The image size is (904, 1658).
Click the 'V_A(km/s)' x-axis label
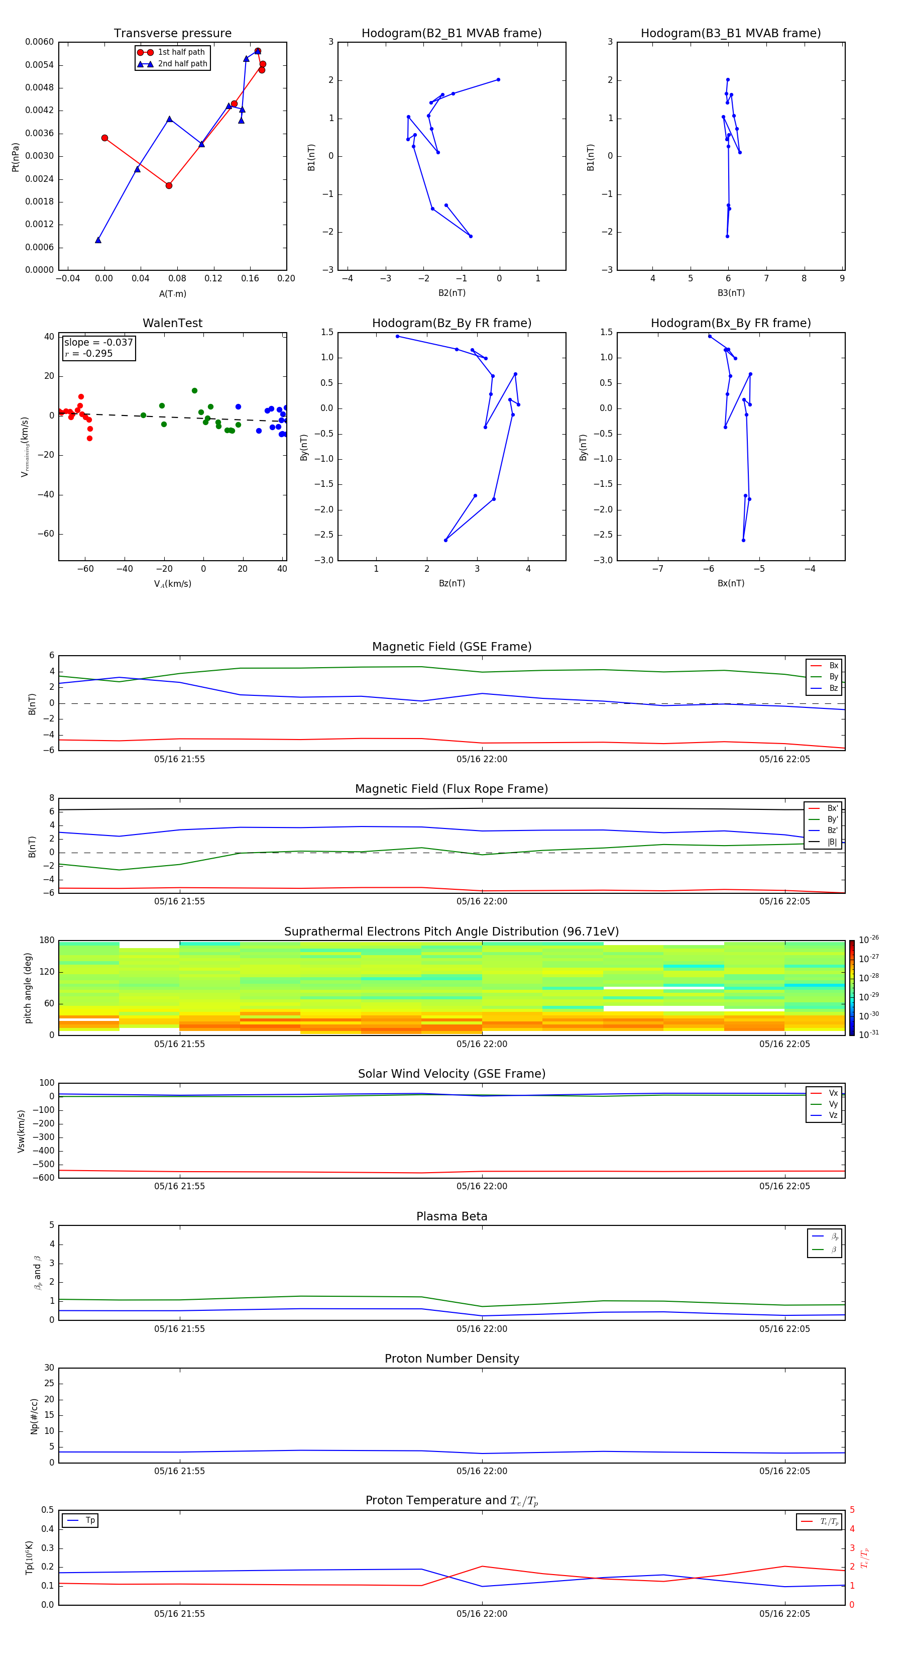pyautogui.click(x=172, y=584)
